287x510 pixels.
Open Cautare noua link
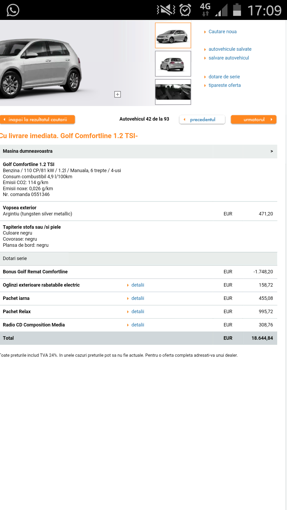point(222,32)
